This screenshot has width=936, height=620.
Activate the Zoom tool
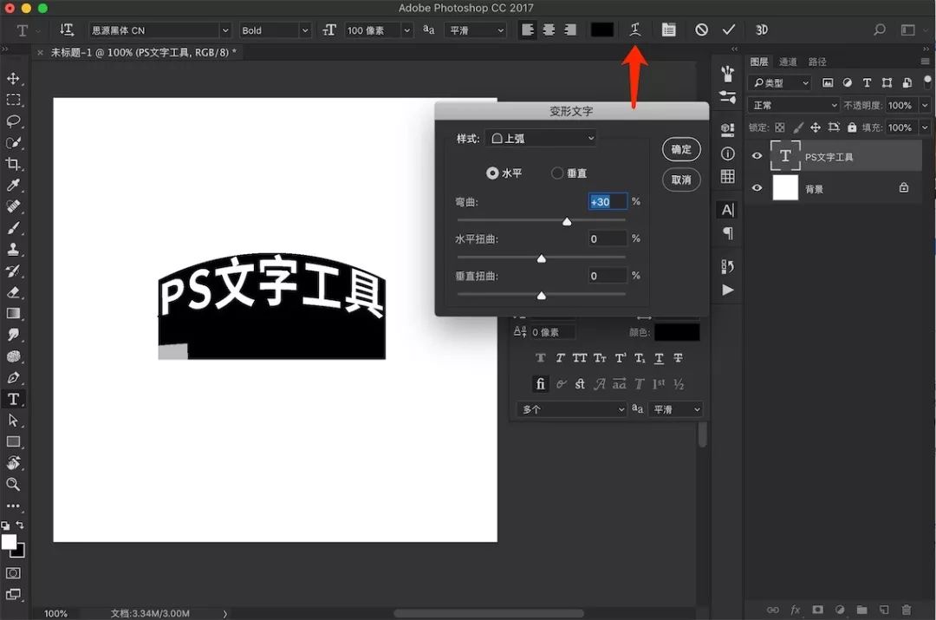12,485
